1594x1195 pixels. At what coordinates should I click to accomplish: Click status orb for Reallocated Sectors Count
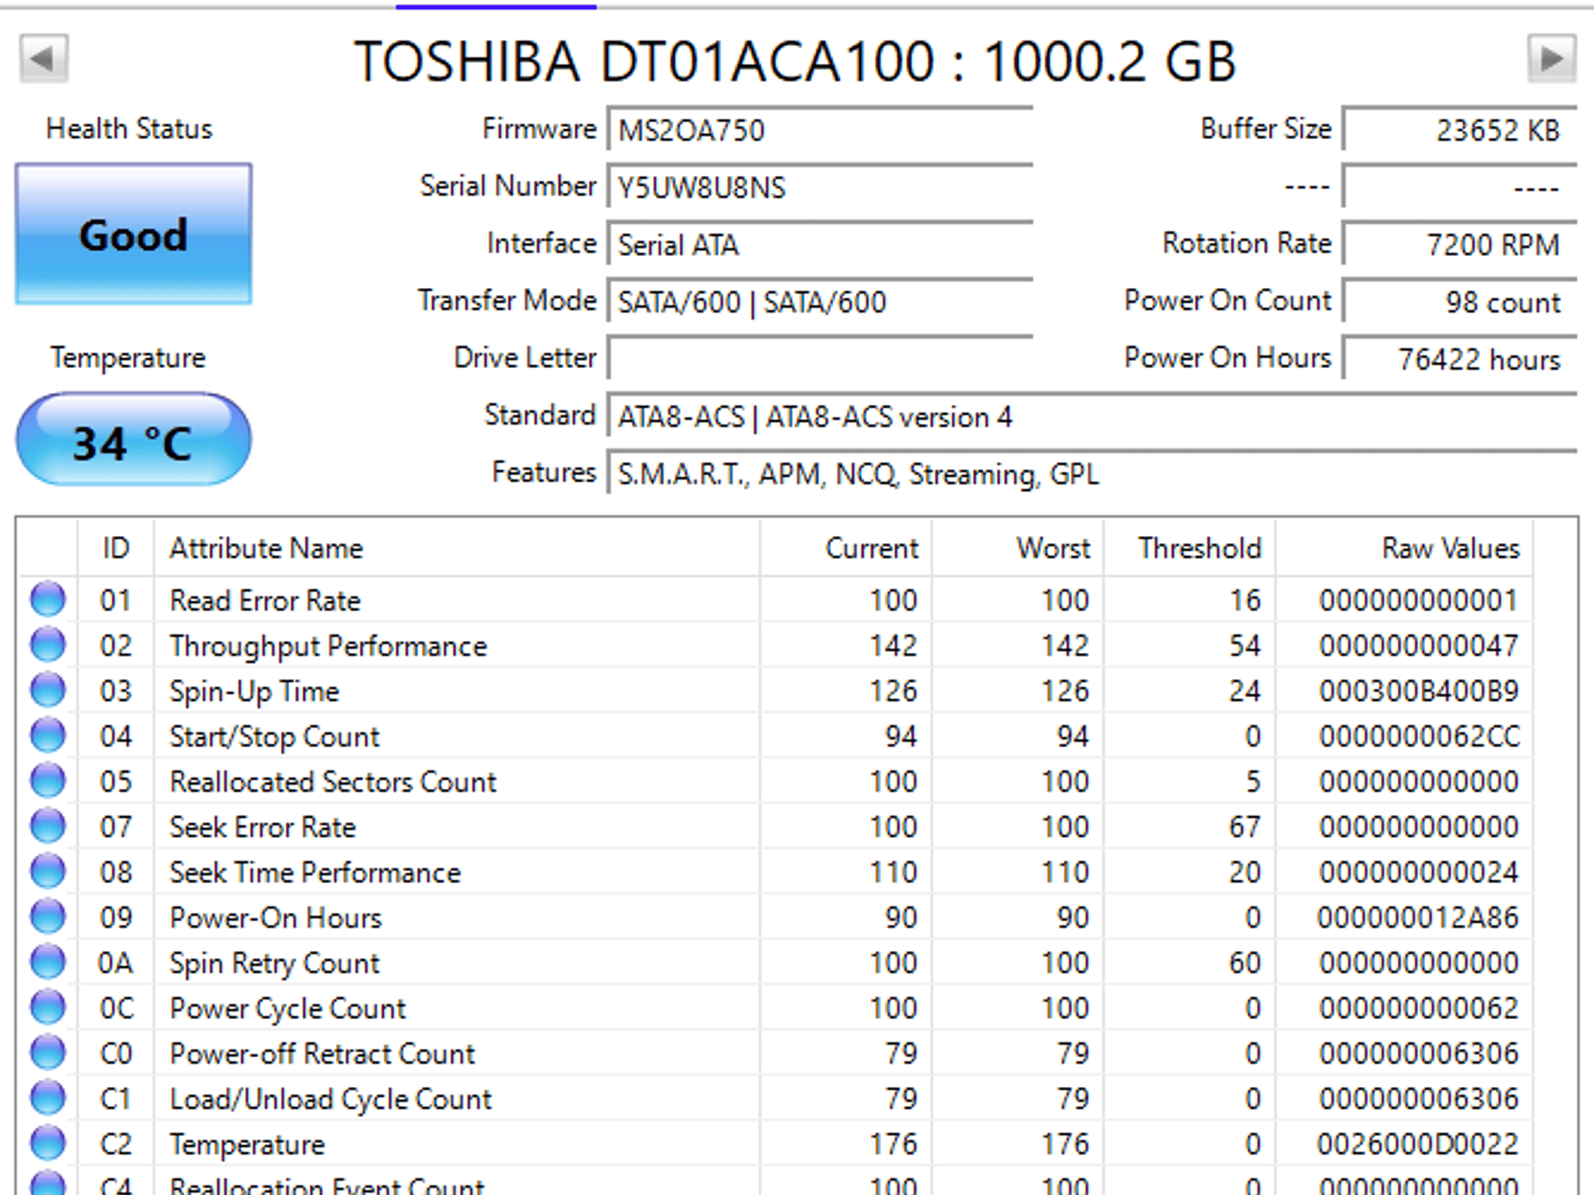pyautogui.click(x=48, y=781)
